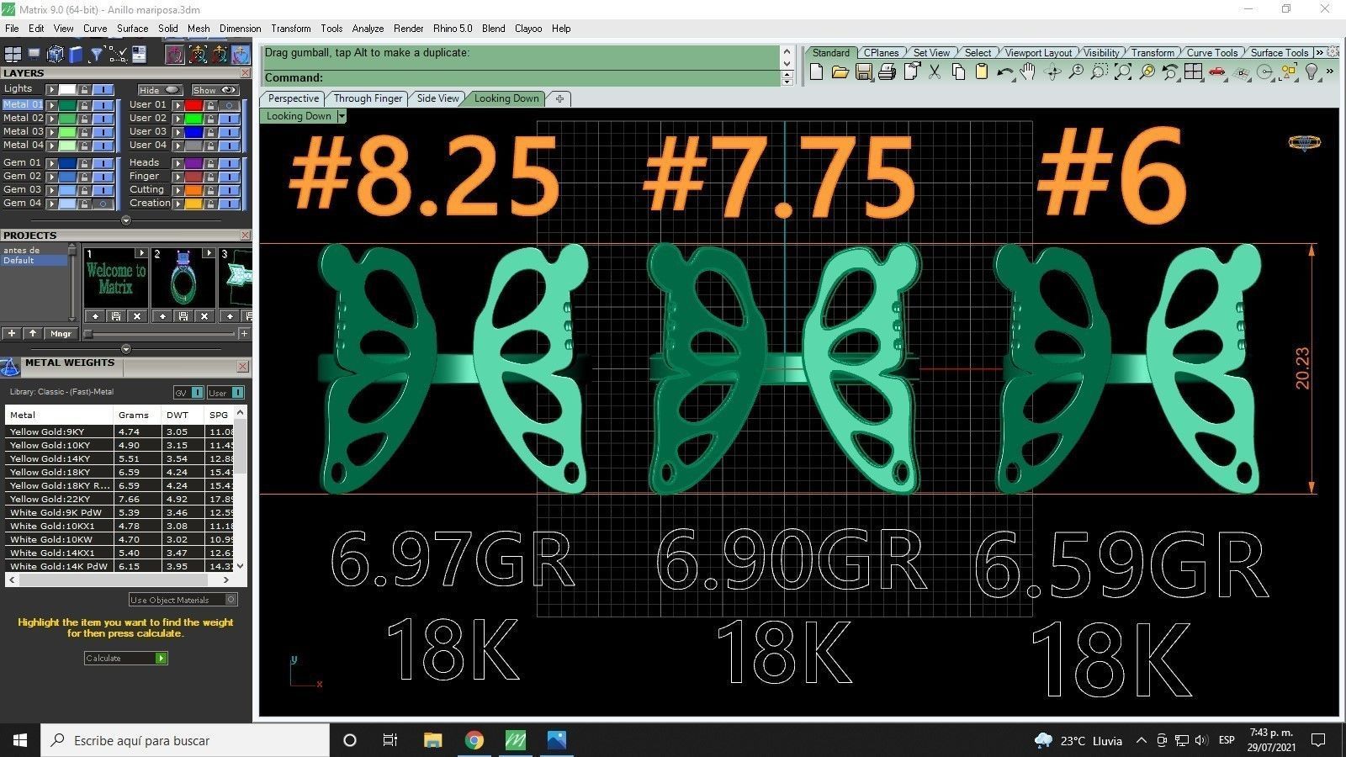1346x757 pixels.
Task: Turn on the User 01 layer
Action: [229, 105]
